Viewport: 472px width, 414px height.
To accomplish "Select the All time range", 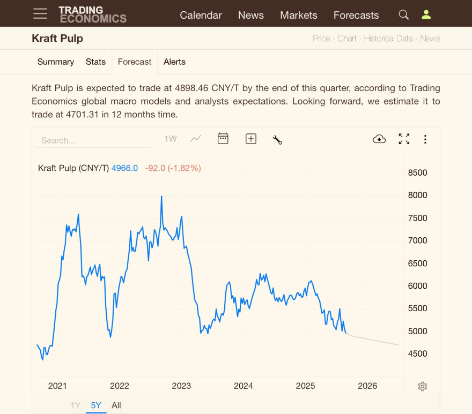I will click(x=116, y=405).
